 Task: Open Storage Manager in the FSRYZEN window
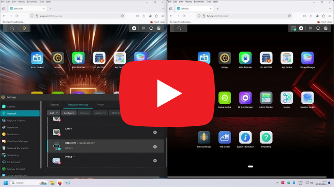307,58
